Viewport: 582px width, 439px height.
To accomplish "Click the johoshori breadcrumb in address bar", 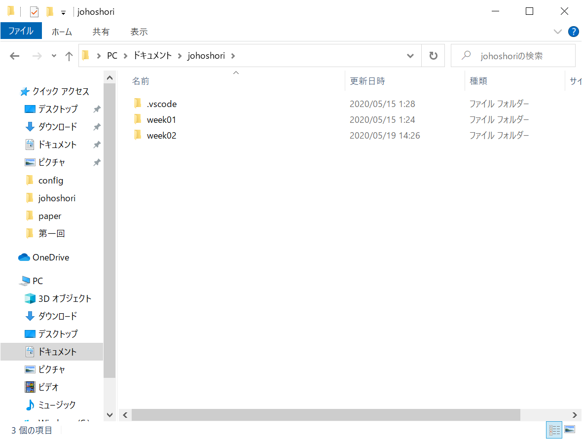I will 206,56.
